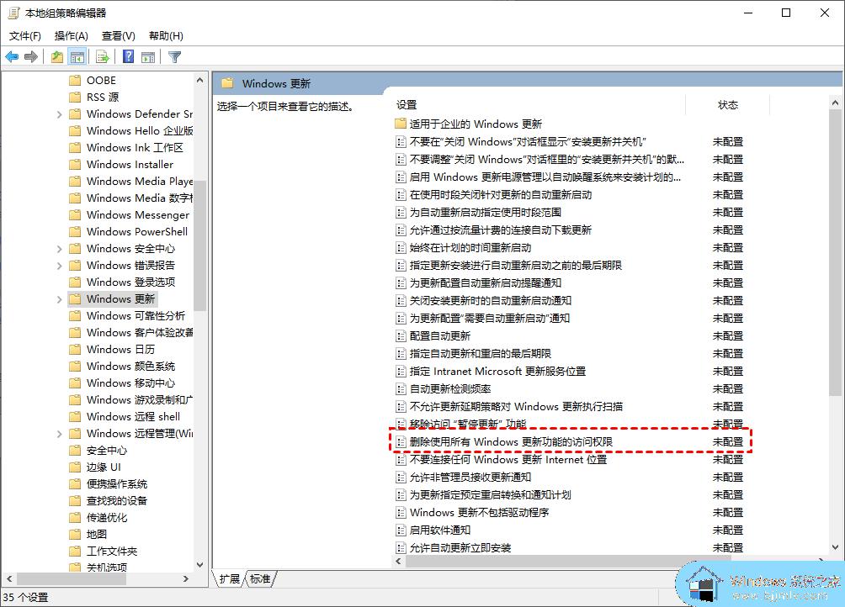Open the 文件(F) menu
The width and height of the screenshot is (845, 607).
(x=24, y=35)
